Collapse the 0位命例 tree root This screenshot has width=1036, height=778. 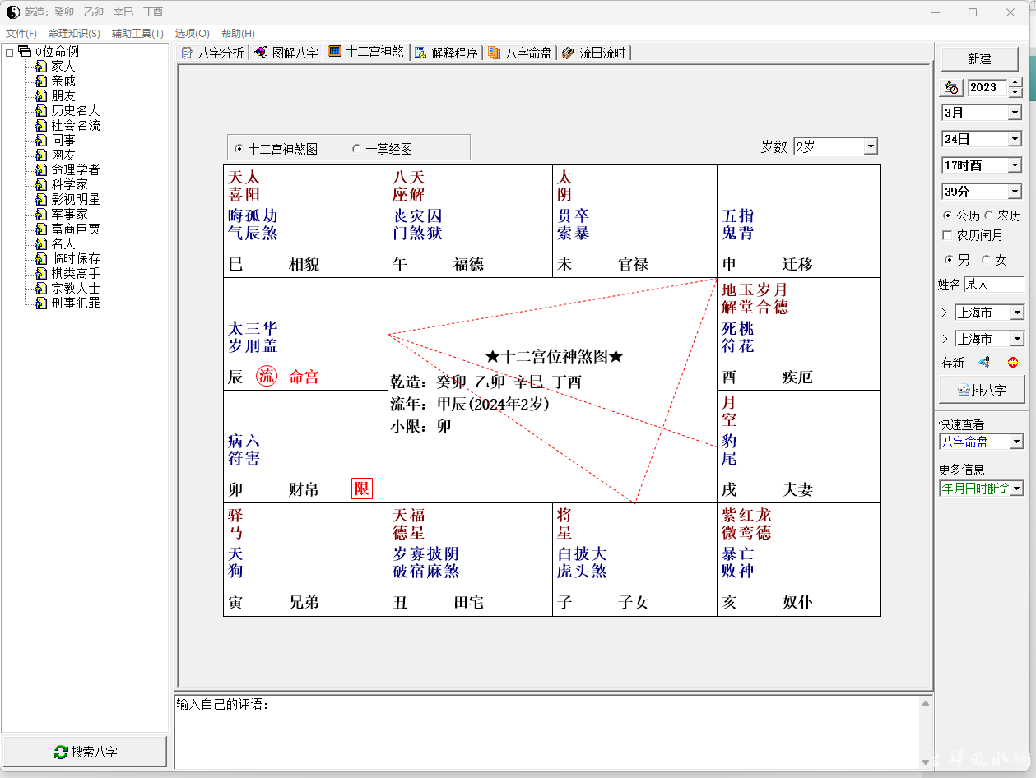pyautogui.click(x=10, y=52)
